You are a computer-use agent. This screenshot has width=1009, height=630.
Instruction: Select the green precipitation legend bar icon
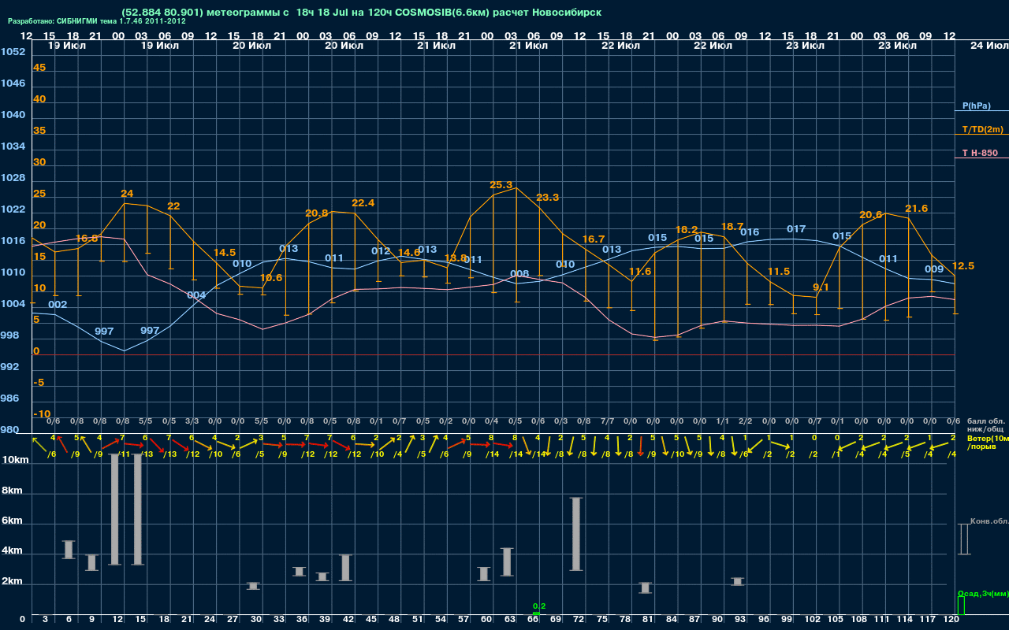pyautogui.click(x=960, y=606)
